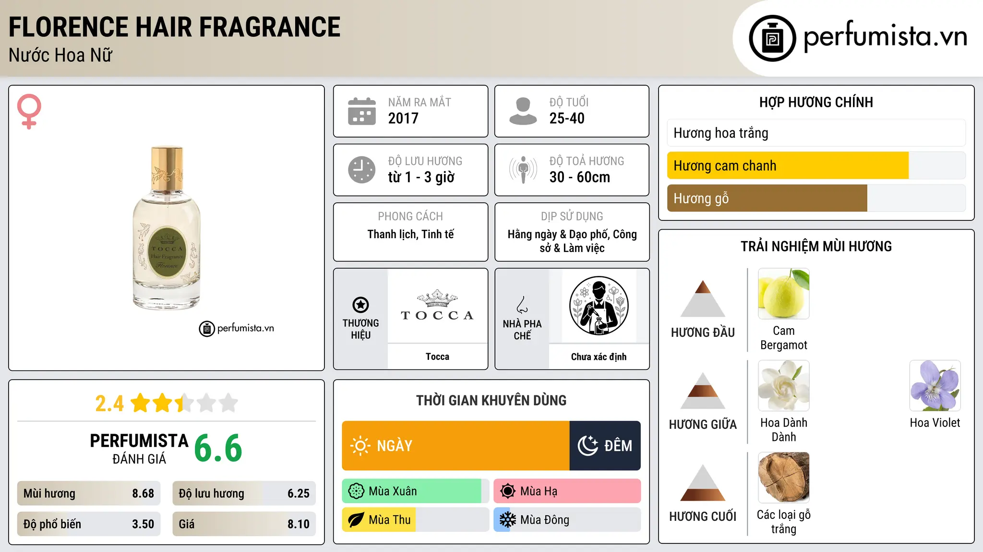Click the brand name Tocca label

pyautogui.click(x=437, y=356)
